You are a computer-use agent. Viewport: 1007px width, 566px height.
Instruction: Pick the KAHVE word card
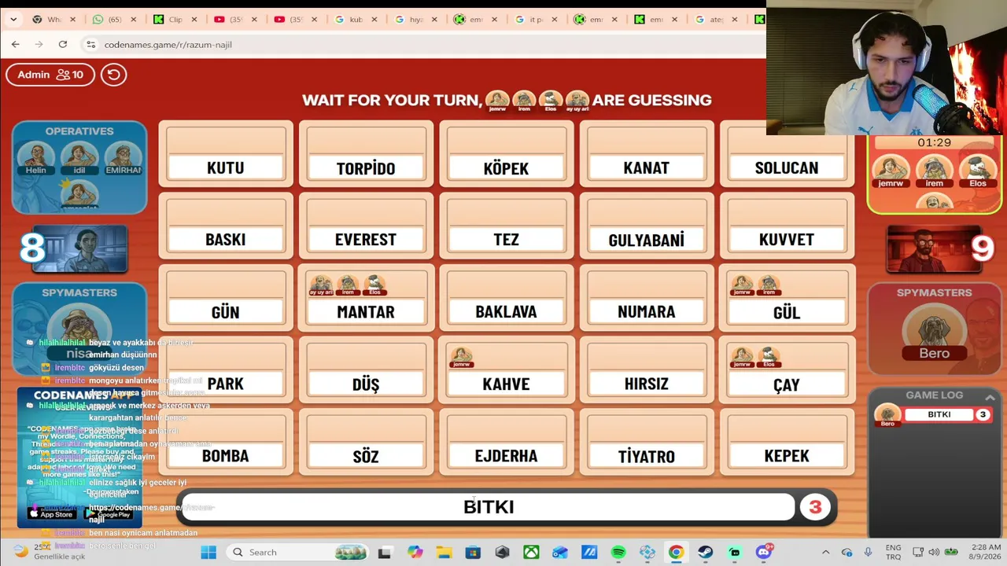(x=507, y=371)
